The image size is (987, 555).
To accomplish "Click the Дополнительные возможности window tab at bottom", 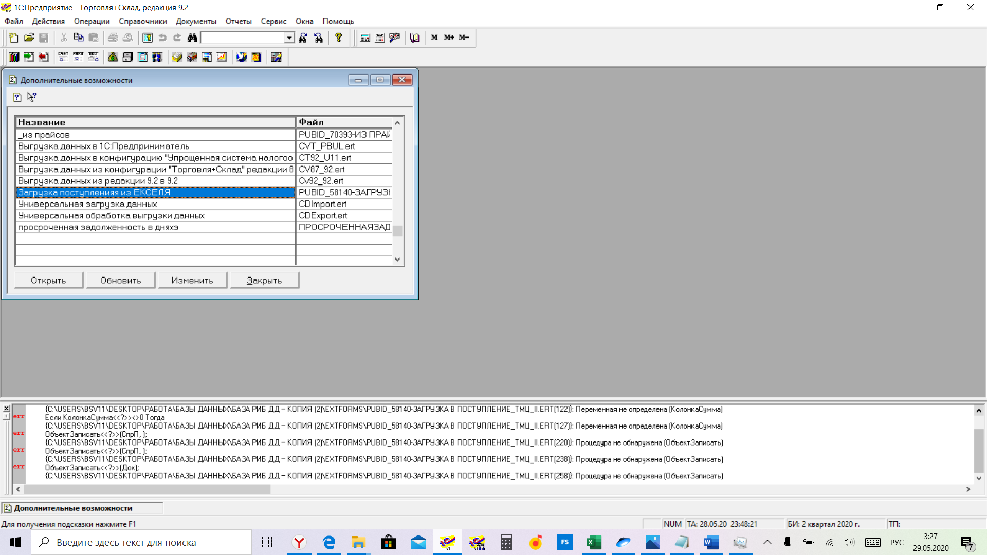I will tap(82, 508).
